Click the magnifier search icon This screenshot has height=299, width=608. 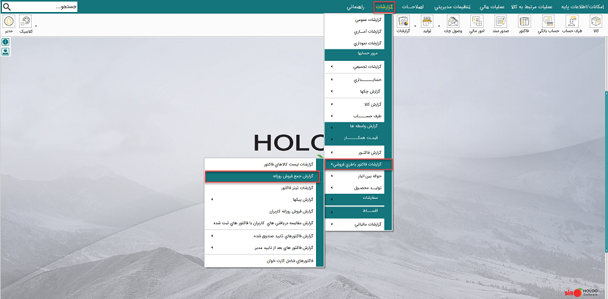[x=6, y=6]
